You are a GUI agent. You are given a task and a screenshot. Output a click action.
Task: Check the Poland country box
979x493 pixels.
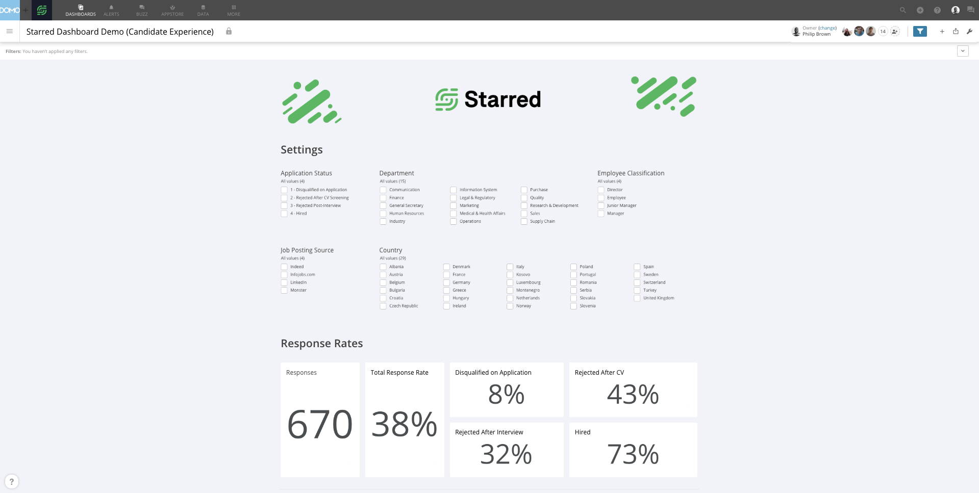click(573, 267)
